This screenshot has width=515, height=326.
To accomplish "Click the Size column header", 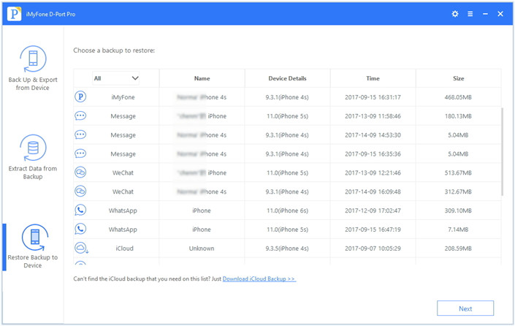I will point(458,78).
